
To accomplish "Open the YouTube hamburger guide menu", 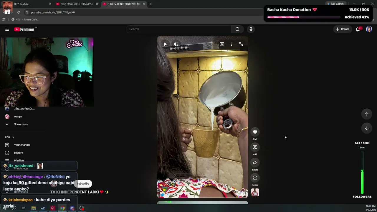I will coord(7,29).
